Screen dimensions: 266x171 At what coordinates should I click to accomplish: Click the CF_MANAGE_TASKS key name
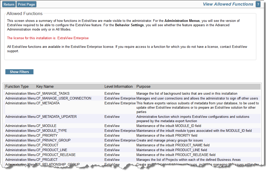pos(53,93)
